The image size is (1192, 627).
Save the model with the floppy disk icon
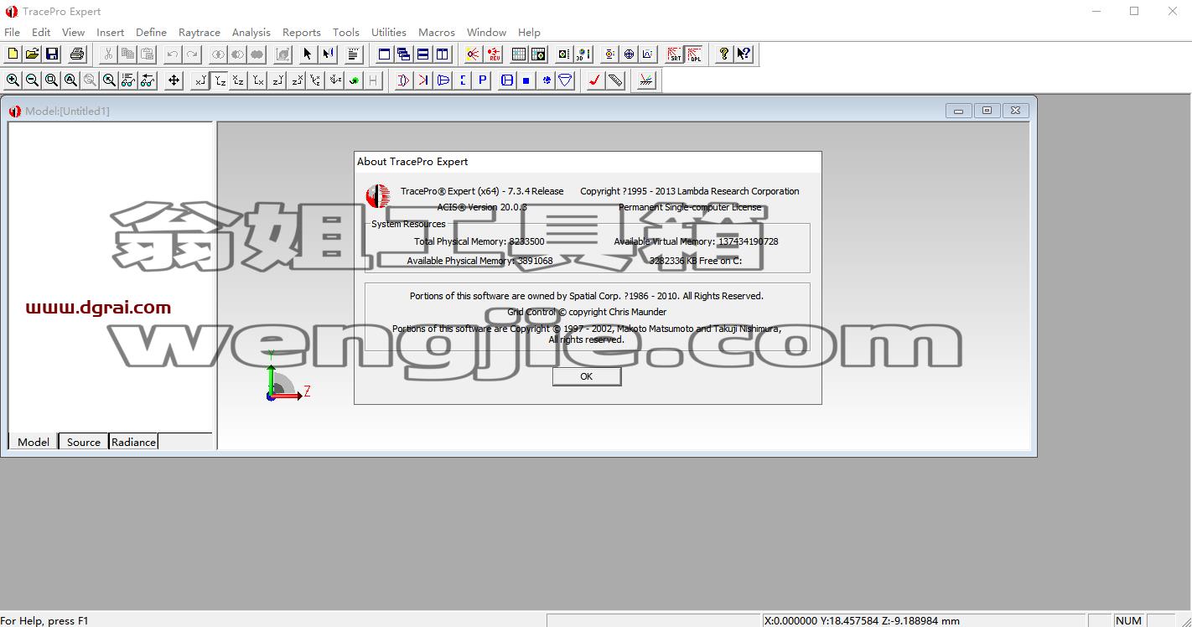[52, 54]
